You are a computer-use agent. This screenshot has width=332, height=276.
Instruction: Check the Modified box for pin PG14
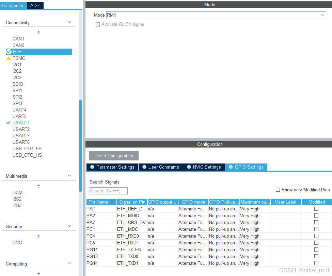click(x=316, y=263)
